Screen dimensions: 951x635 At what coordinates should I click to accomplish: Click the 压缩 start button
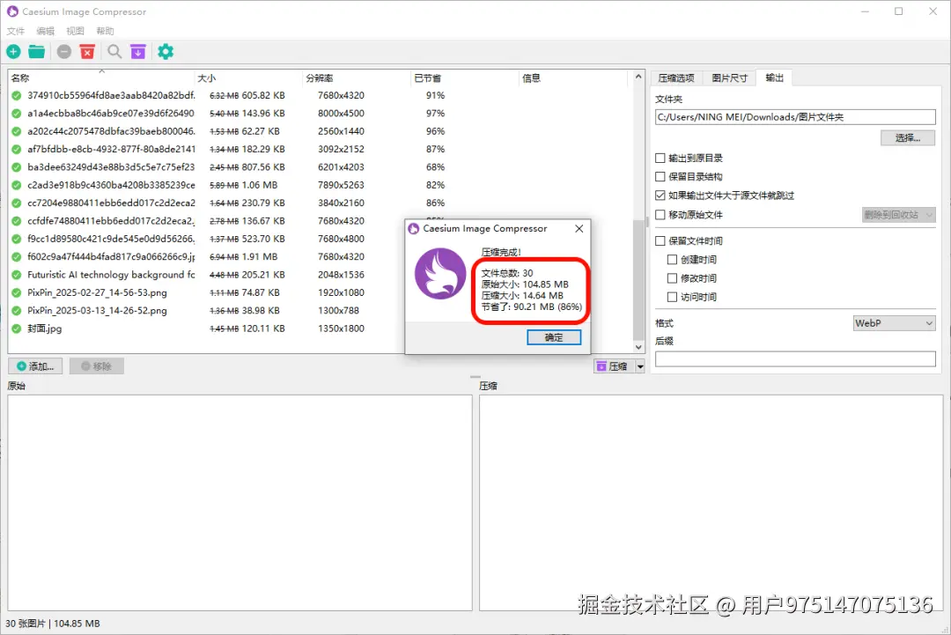(x=613, y=366)
